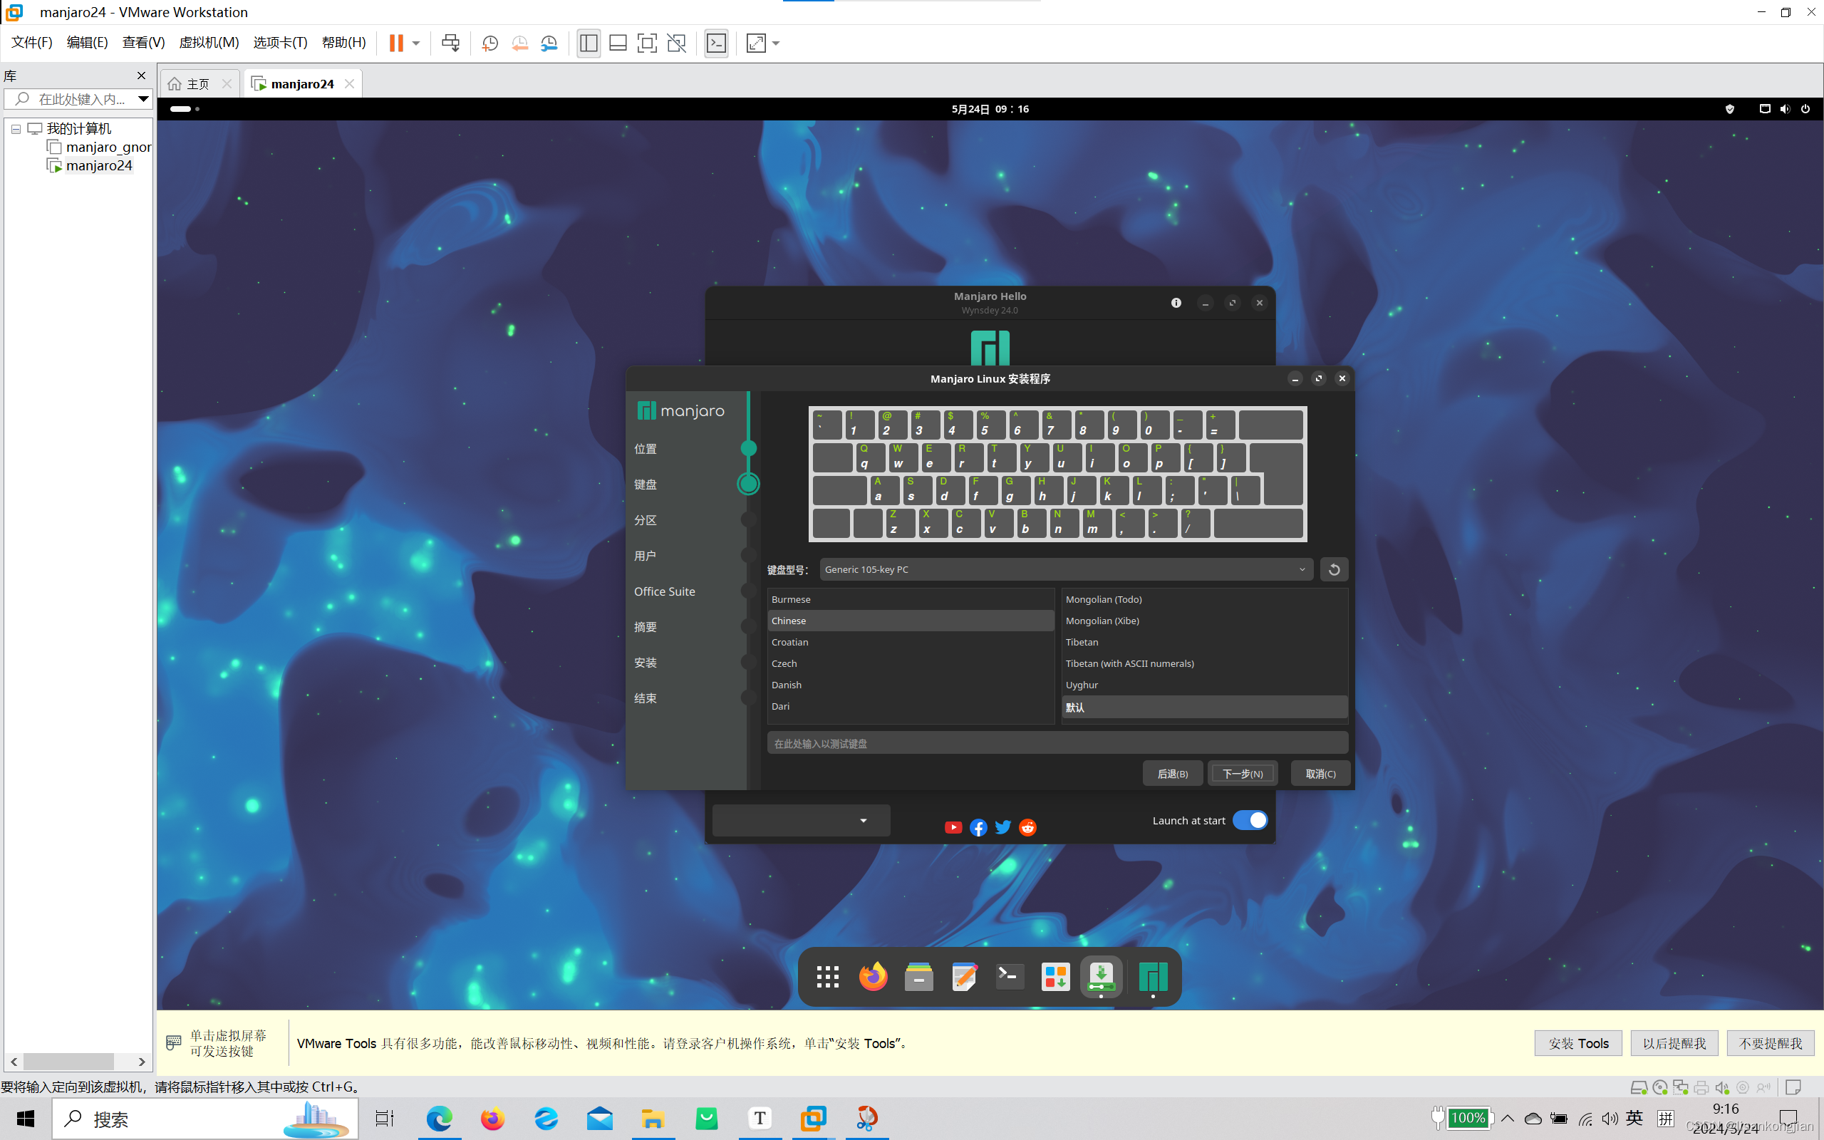This screenshot has width=1824, height=1140.
Task: Open the show applications grid in dock
Action: click(828, 977)
